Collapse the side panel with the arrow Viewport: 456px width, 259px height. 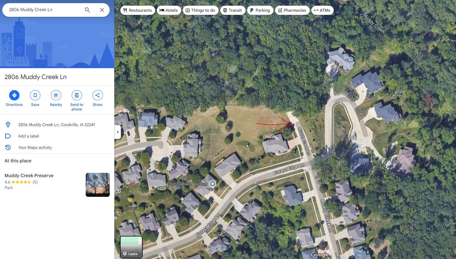tap(117, 132)
